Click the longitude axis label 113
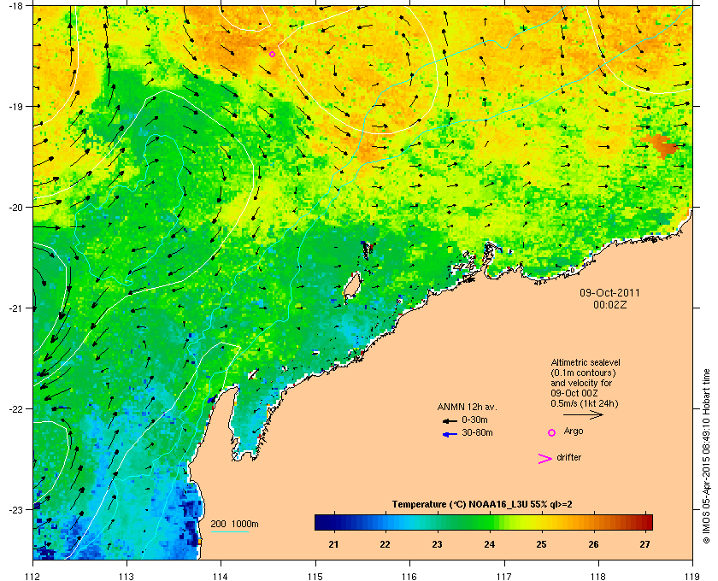The height and width of the screenshot is (581, 718). 127,577
